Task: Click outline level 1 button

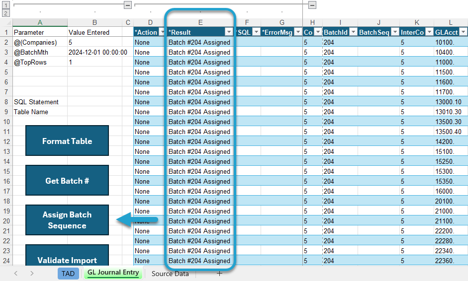Action: coord(5,5)
